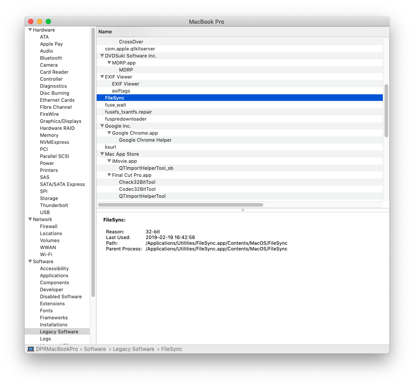Select the FileSync row

[x=240, y=98]
